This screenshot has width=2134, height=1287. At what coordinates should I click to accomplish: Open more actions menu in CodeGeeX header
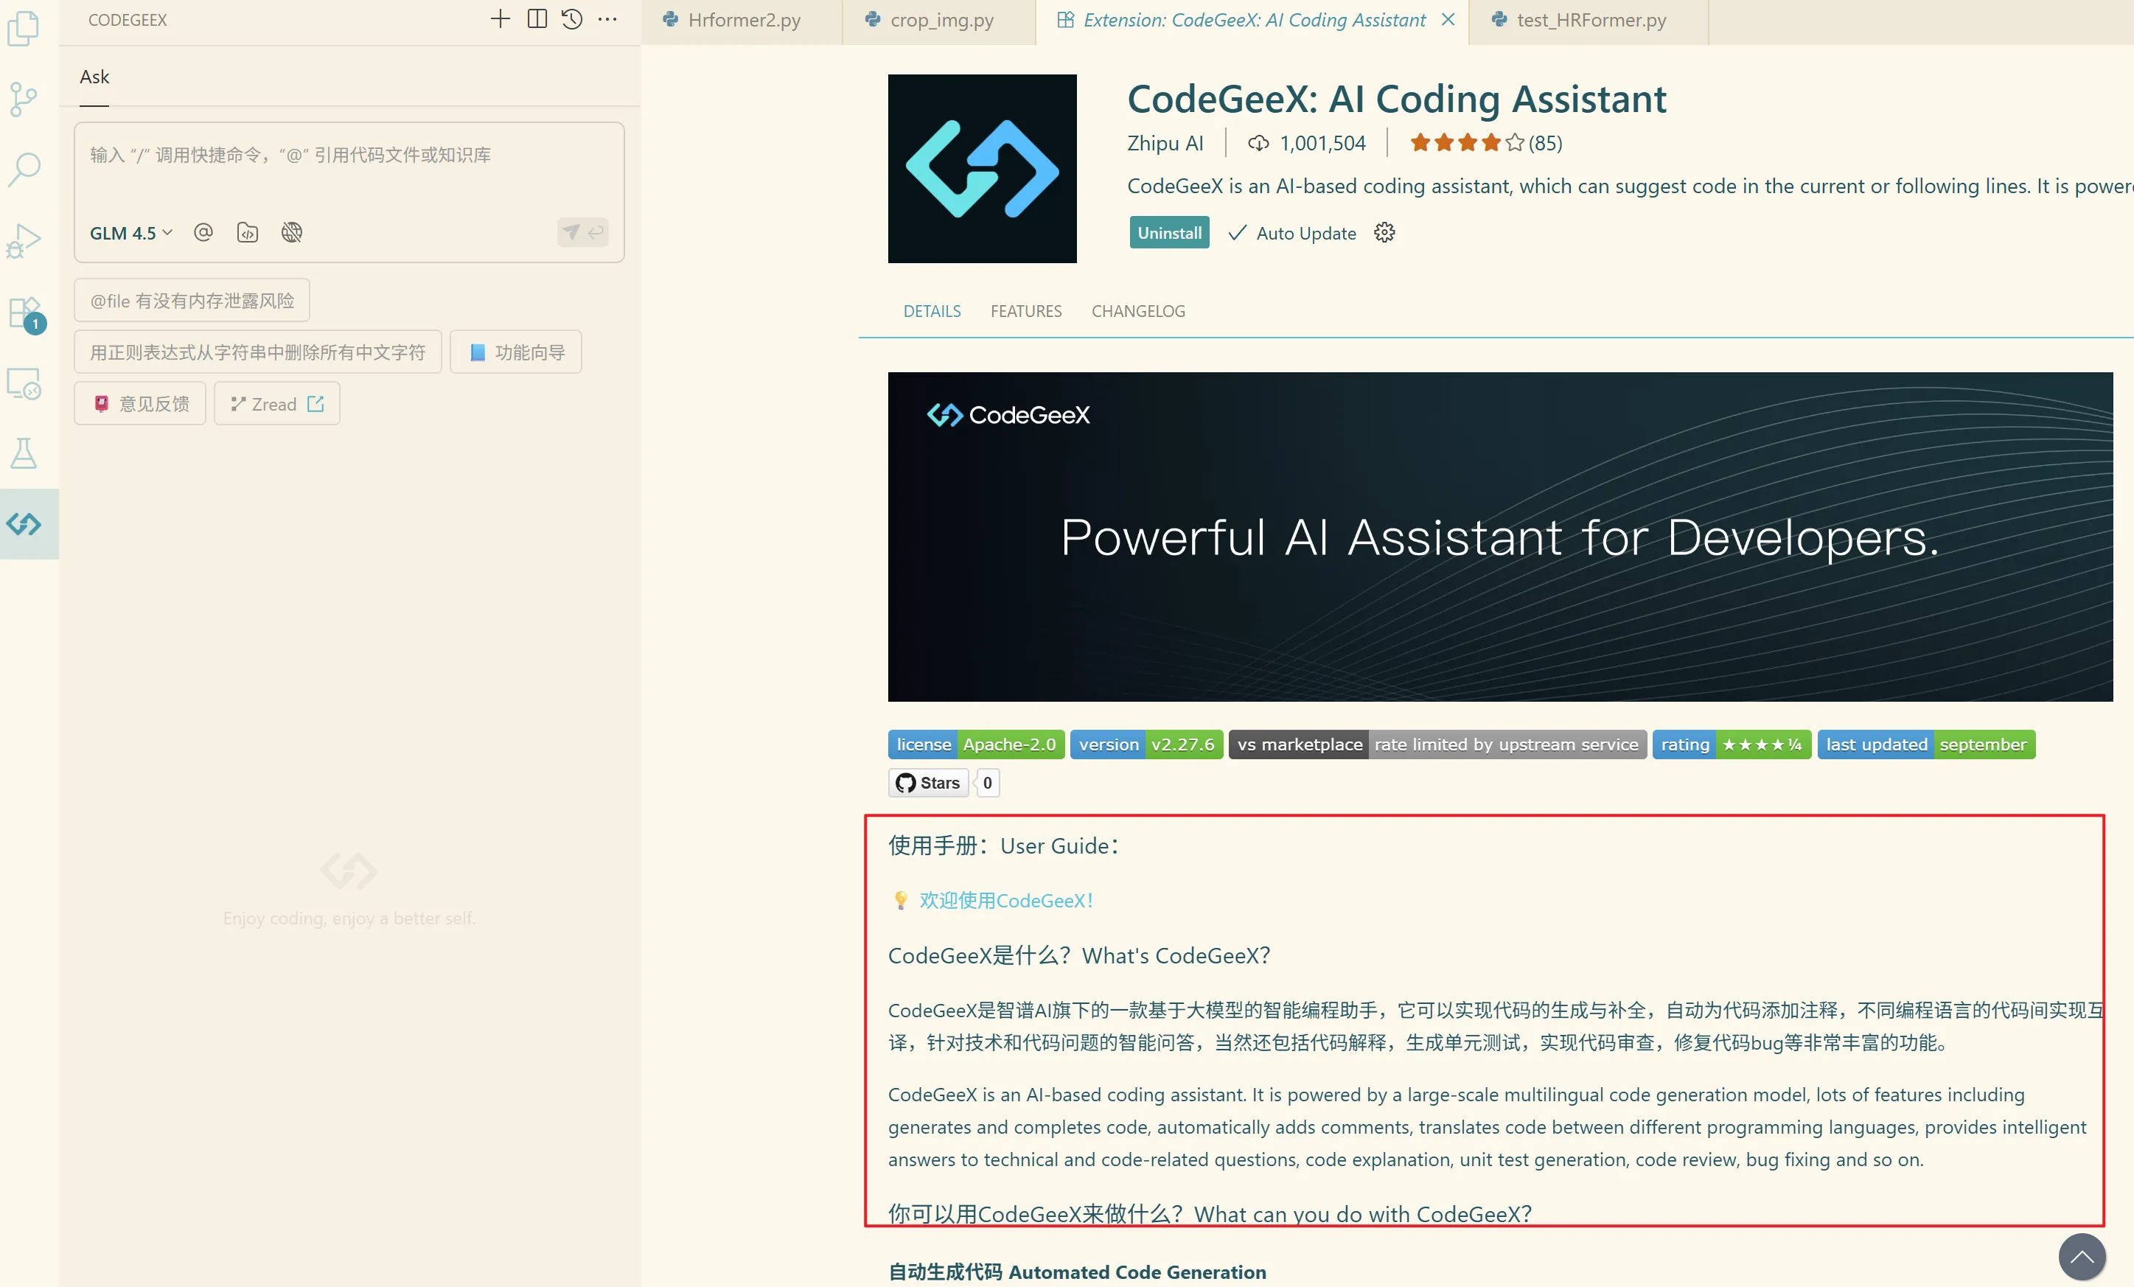[608, 19]
